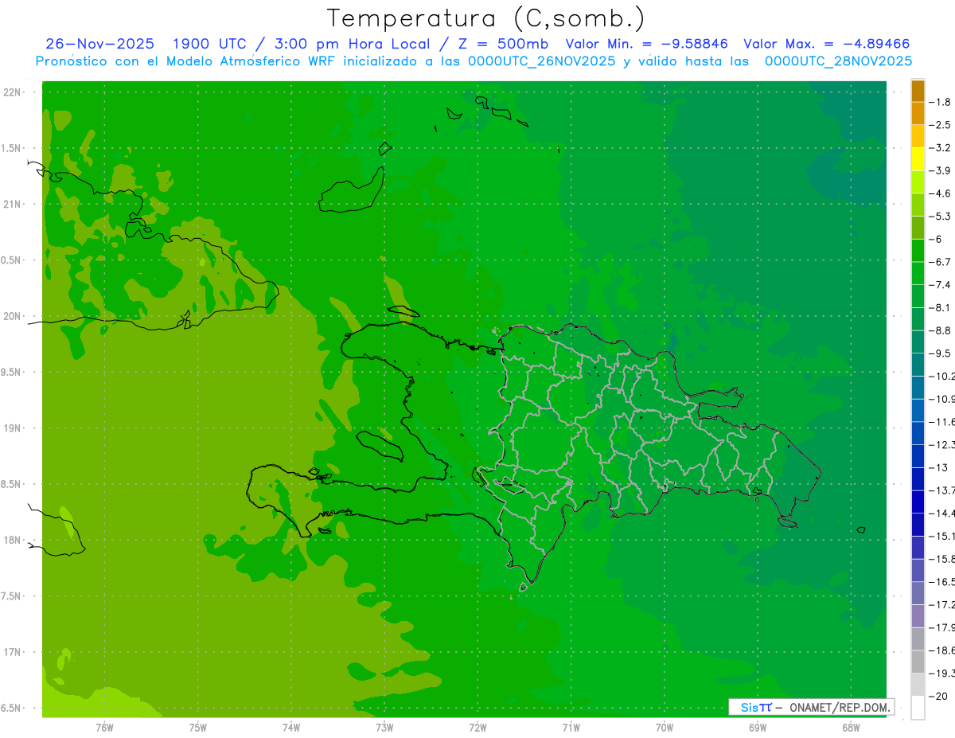Screen dimensions: 955x738
Task: Click the '7.5N' latitude tick label
Action: (x=11, y=596)
